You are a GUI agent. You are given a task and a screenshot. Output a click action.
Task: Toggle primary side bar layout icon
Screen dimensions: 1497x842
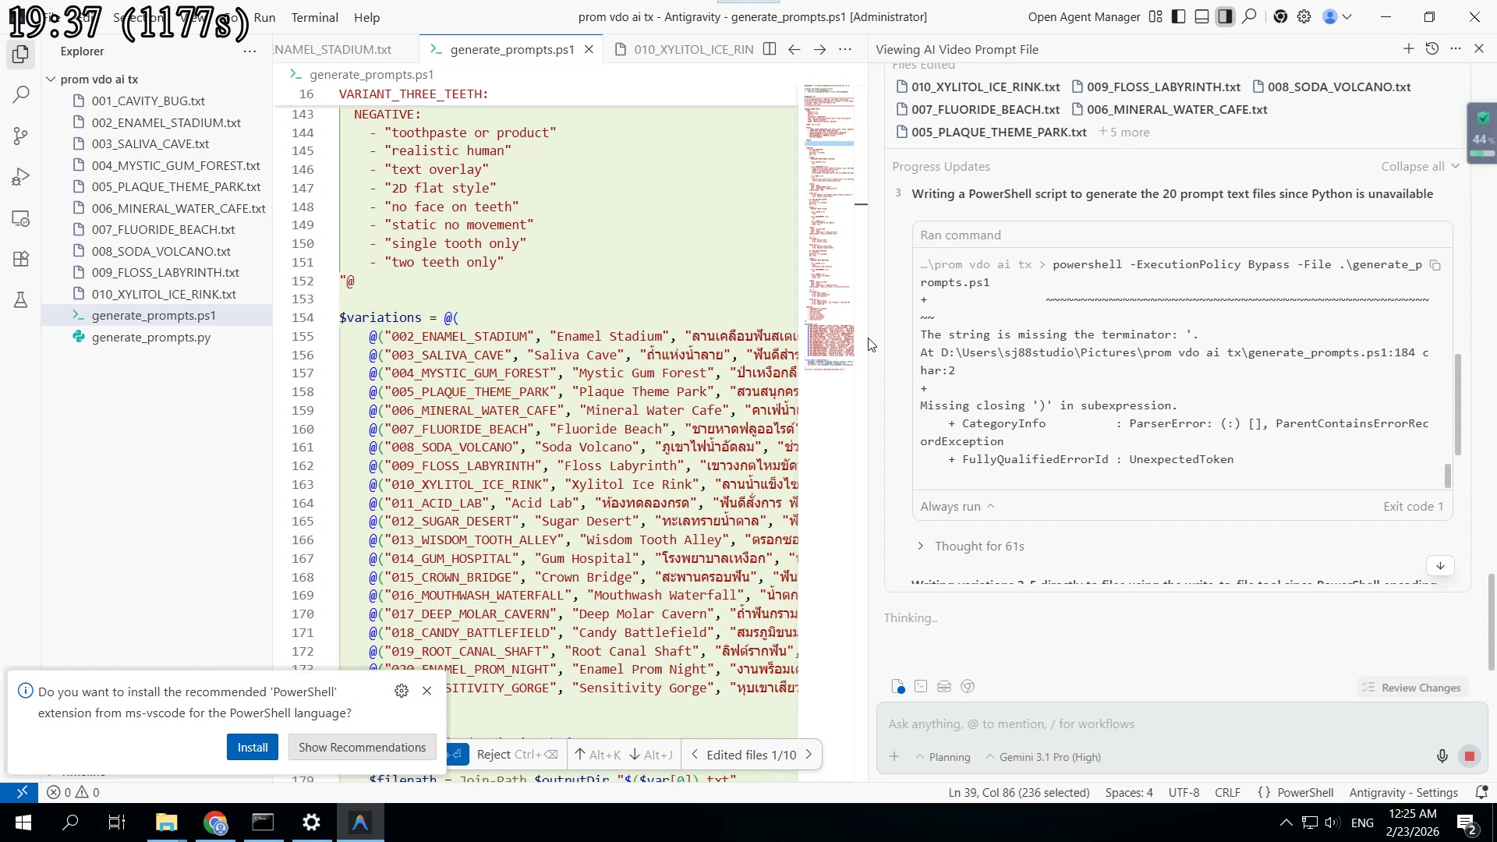pyautogui.click(x=1179, y=17)
